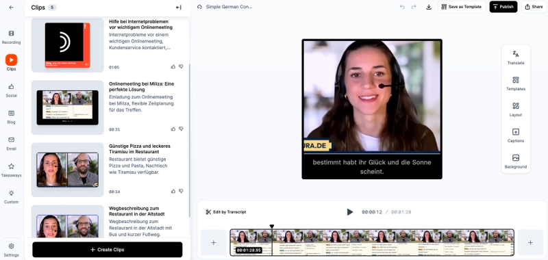Thumbs up the Hilfe bei Internetproblemen clip
548x260 pixels.
173,66
